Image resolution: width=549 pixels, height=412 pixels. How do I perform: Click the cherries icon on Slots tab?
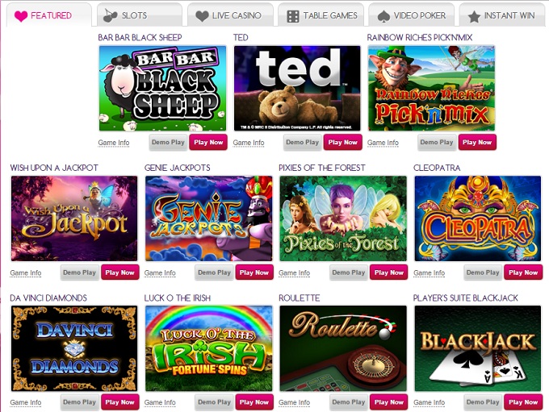click(x=111, y=16)
